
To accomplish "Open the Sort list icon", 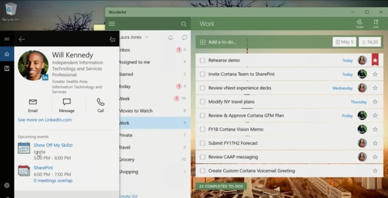I will click(x=376, y=24).
